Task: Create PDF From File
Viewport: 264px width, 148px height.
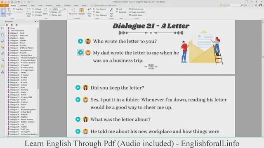Action: (90, 12)
